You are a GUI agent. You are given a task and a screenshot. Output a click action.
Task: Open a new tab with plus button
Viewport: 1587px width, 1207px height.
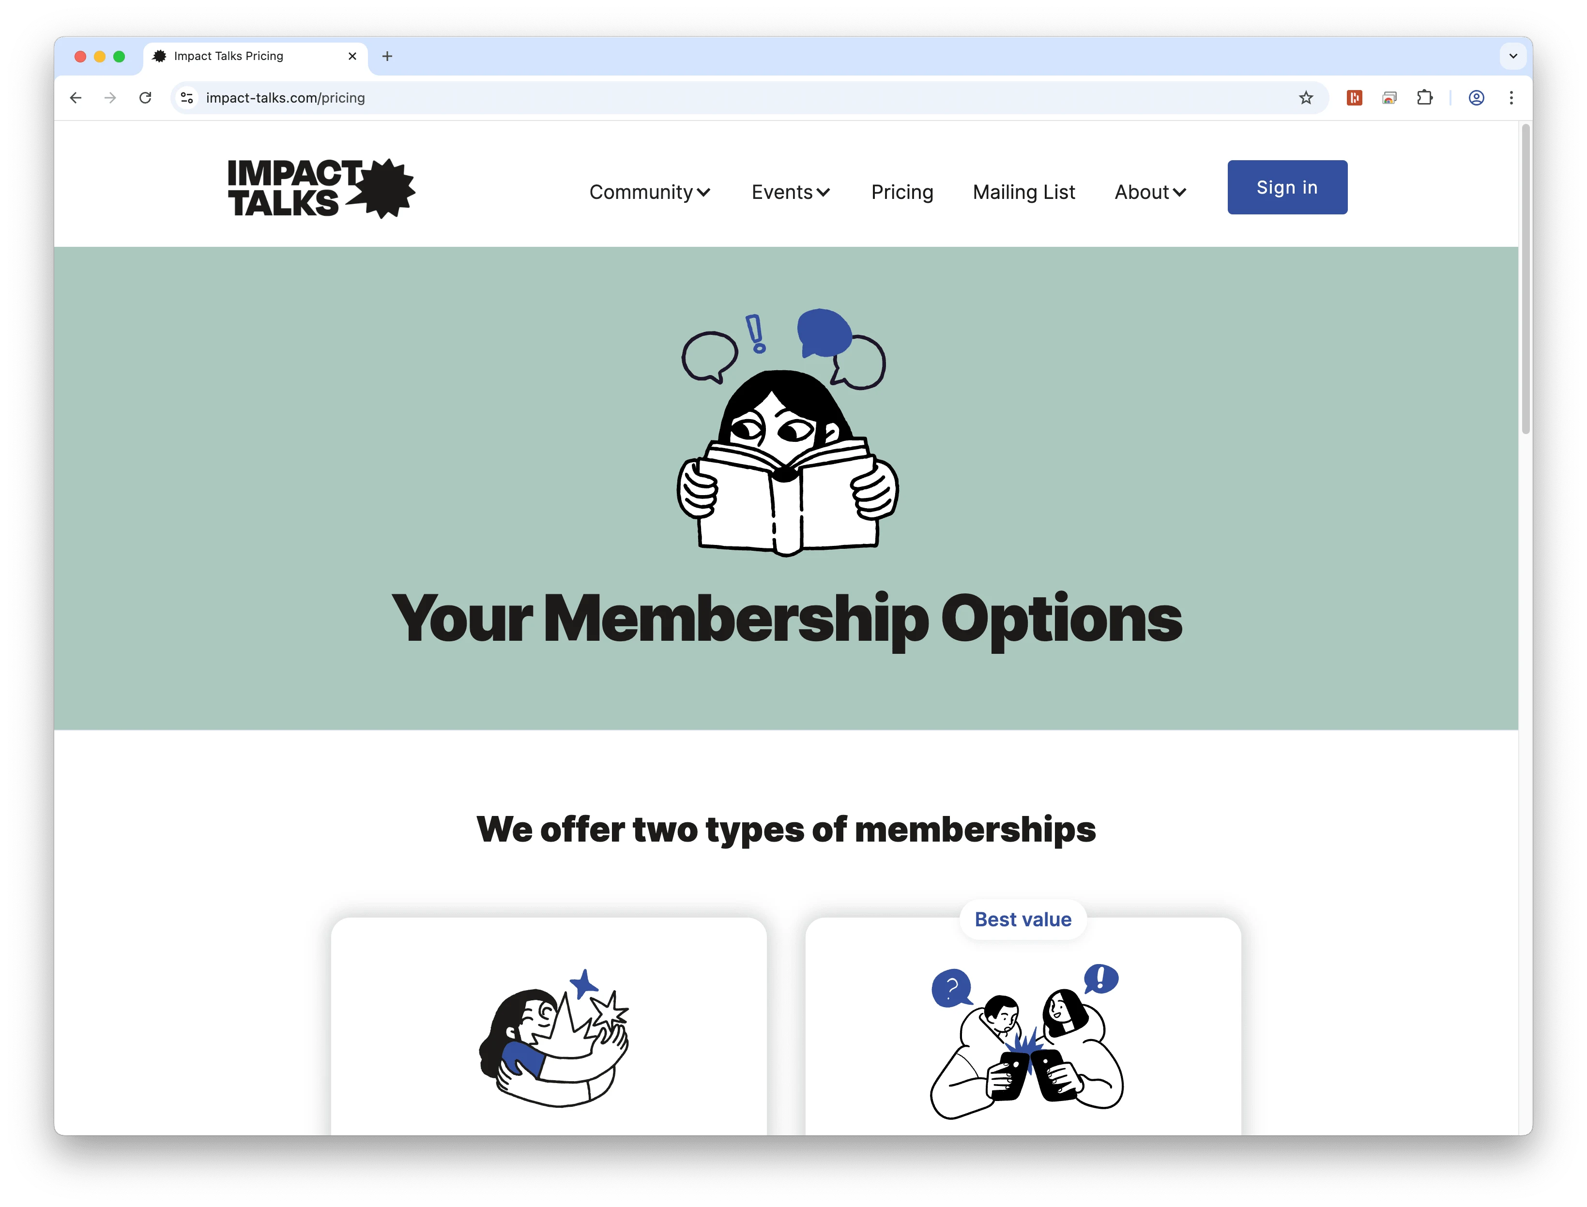[x=387, y=56]
